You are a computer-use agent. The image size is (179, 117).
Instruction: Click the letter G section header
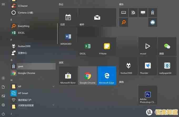coord(12,60)
